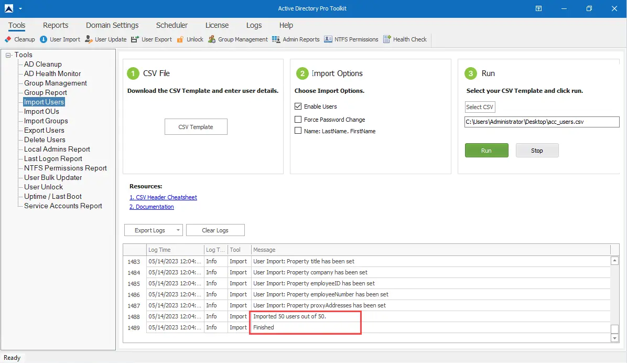Open Admin Reports toolbar icon
The width and height of the screenshot is (627, 363).
click(276, 39)
